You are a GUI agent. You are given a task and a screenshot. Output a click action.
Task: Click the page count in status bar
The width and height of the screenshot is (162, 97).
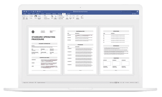26,82
